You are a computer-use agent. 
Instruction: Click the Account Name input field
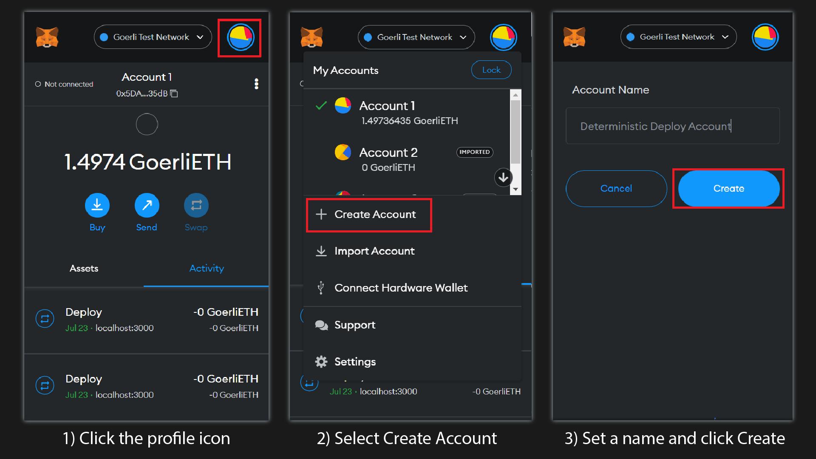[x=672, y=126]
